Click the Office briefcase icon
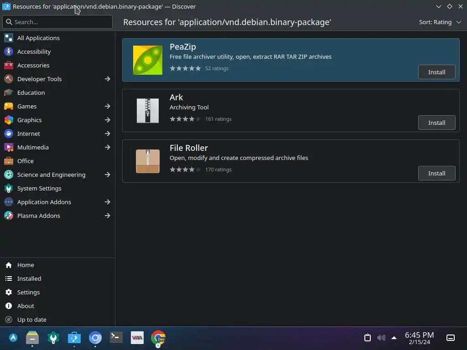This screenshot has height=350, width=467. [9, 161]
